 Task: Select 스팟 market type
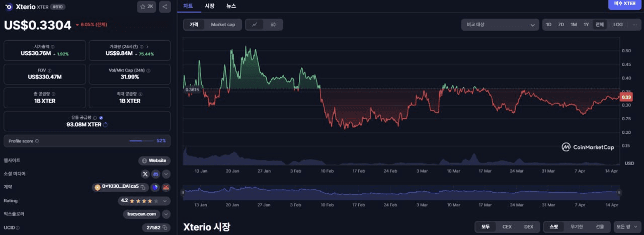click(x=554, y=227)
